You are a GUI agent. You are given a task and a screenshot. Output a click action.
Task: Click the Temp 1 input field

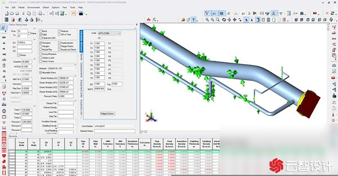[x=27, y=110]
